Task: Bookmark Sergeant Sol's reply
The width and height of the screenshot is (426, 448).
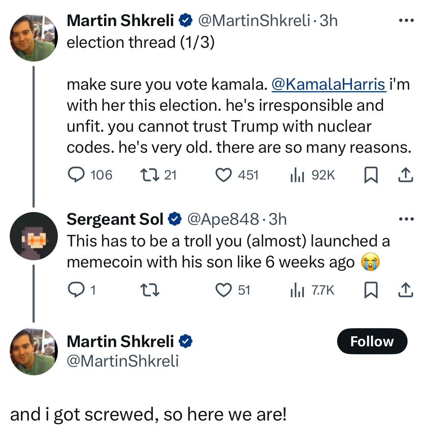Action: pos(370,290)
